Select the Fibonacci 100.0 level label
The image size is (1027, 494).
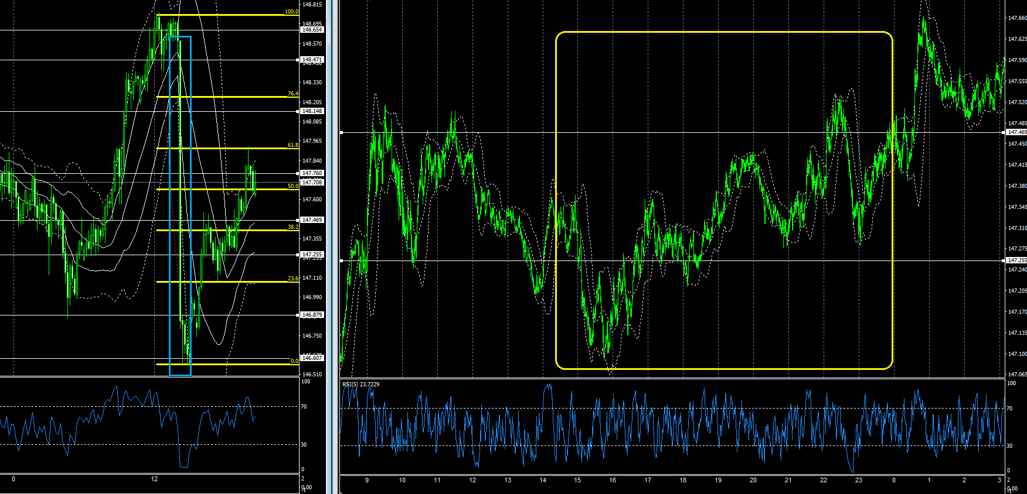[291, 12]
